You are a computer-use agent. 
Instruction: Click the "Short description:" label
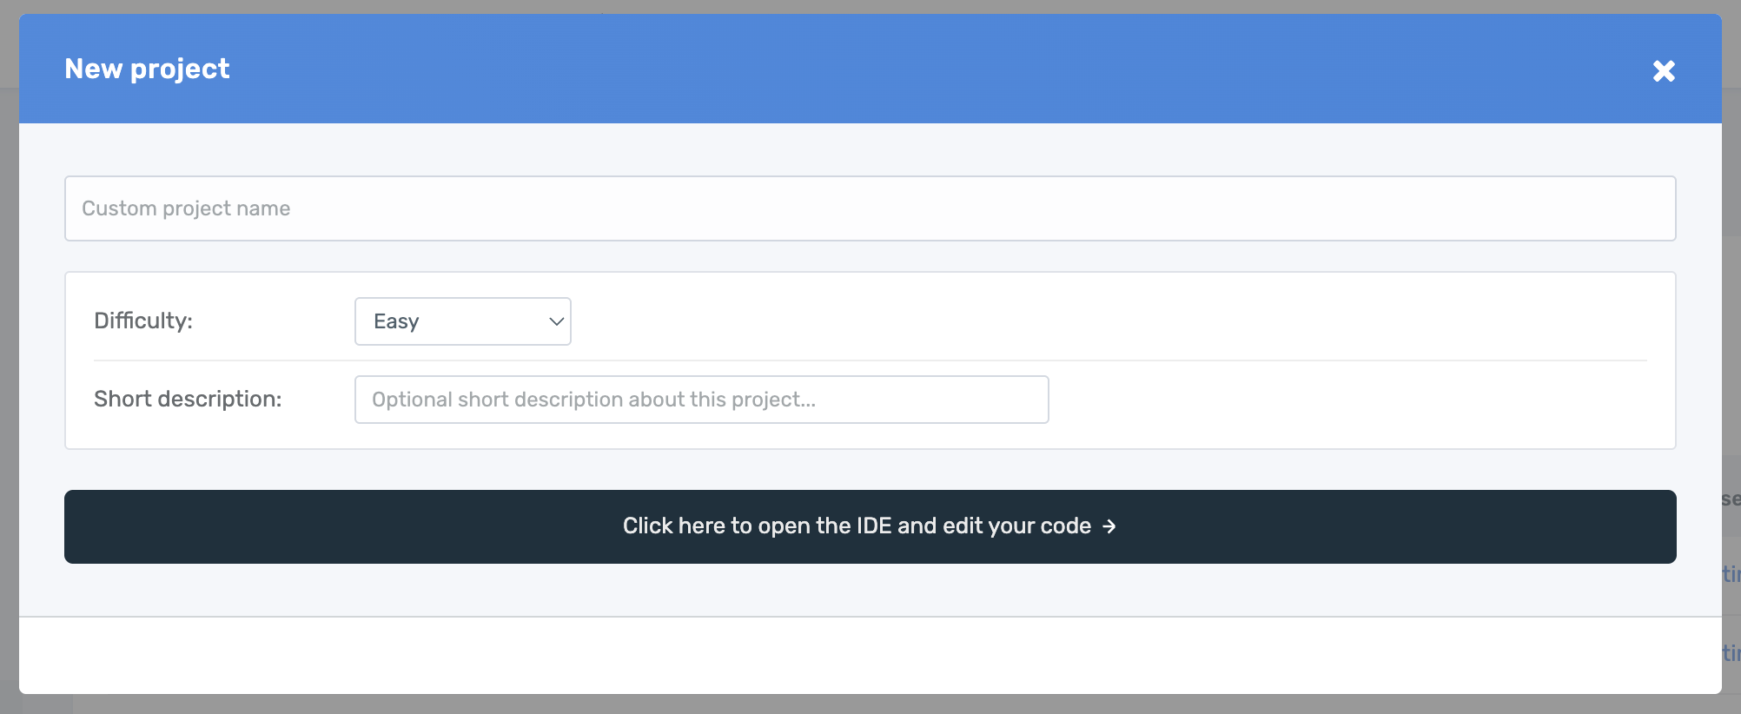coord(188,399)
